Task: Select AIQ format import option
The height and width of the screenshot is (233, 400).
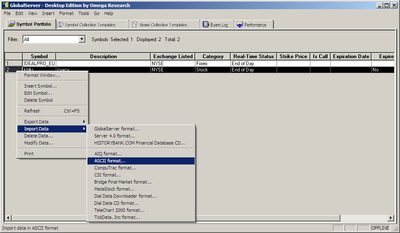Action: click(141, 154)
